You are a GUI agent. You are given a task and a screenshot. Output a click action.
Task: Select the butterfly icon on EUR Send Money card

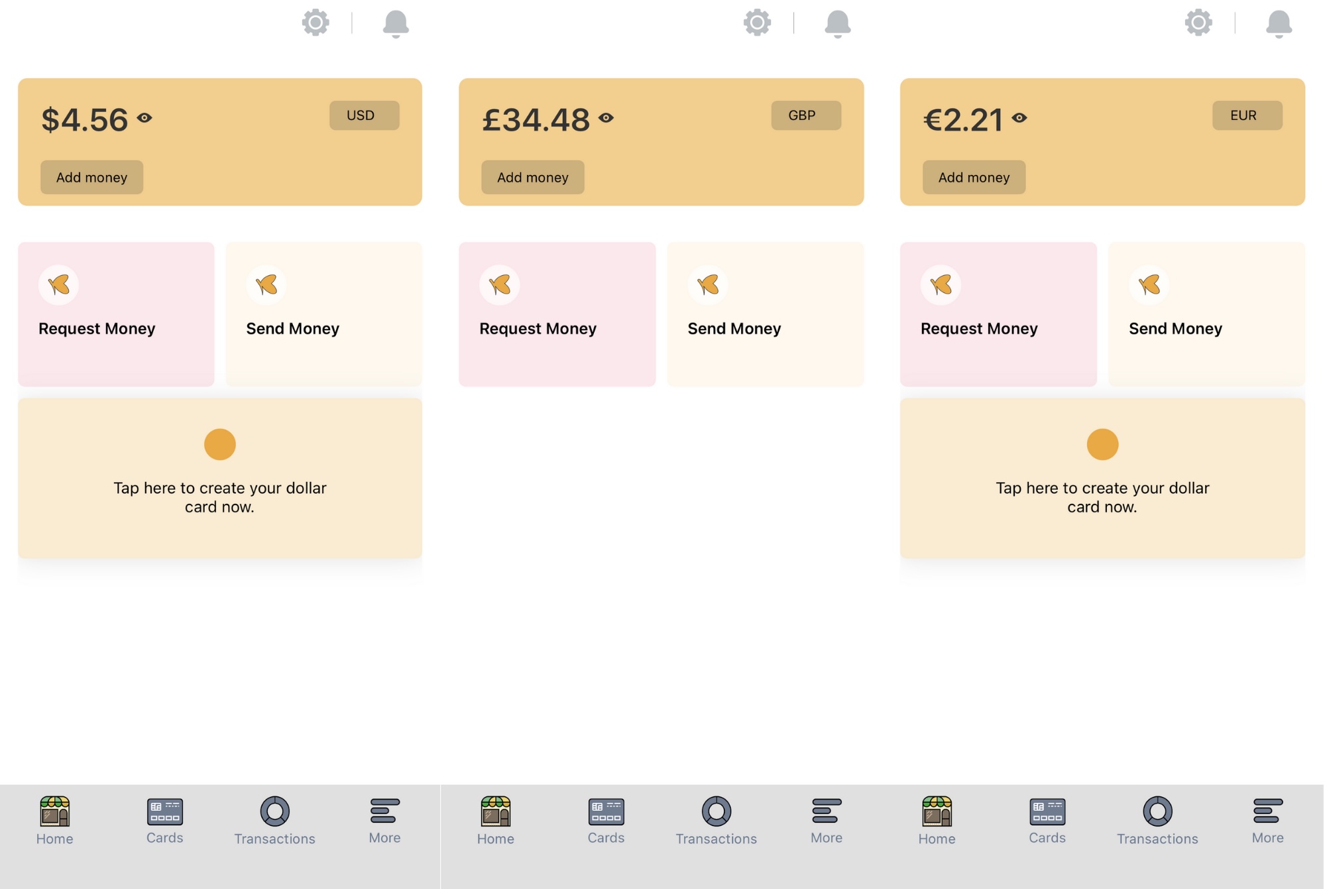coord(1149,284)
